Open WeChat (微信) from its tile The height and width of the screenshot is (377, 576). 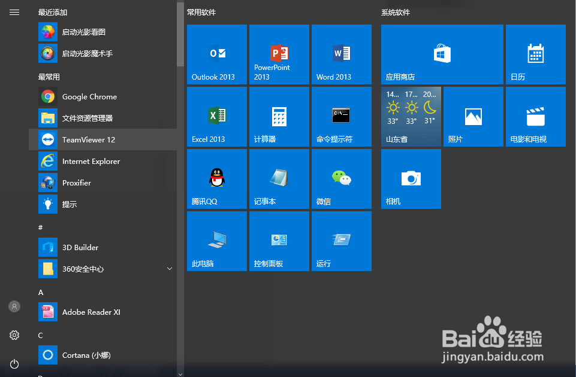pos(341,179)
